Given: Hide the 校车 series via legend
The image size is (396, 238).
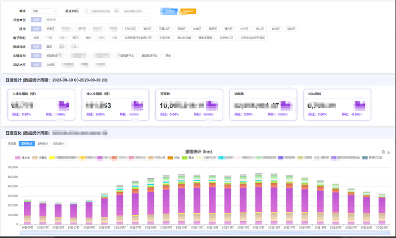Looking at the screenshot, I should (170, 158).
